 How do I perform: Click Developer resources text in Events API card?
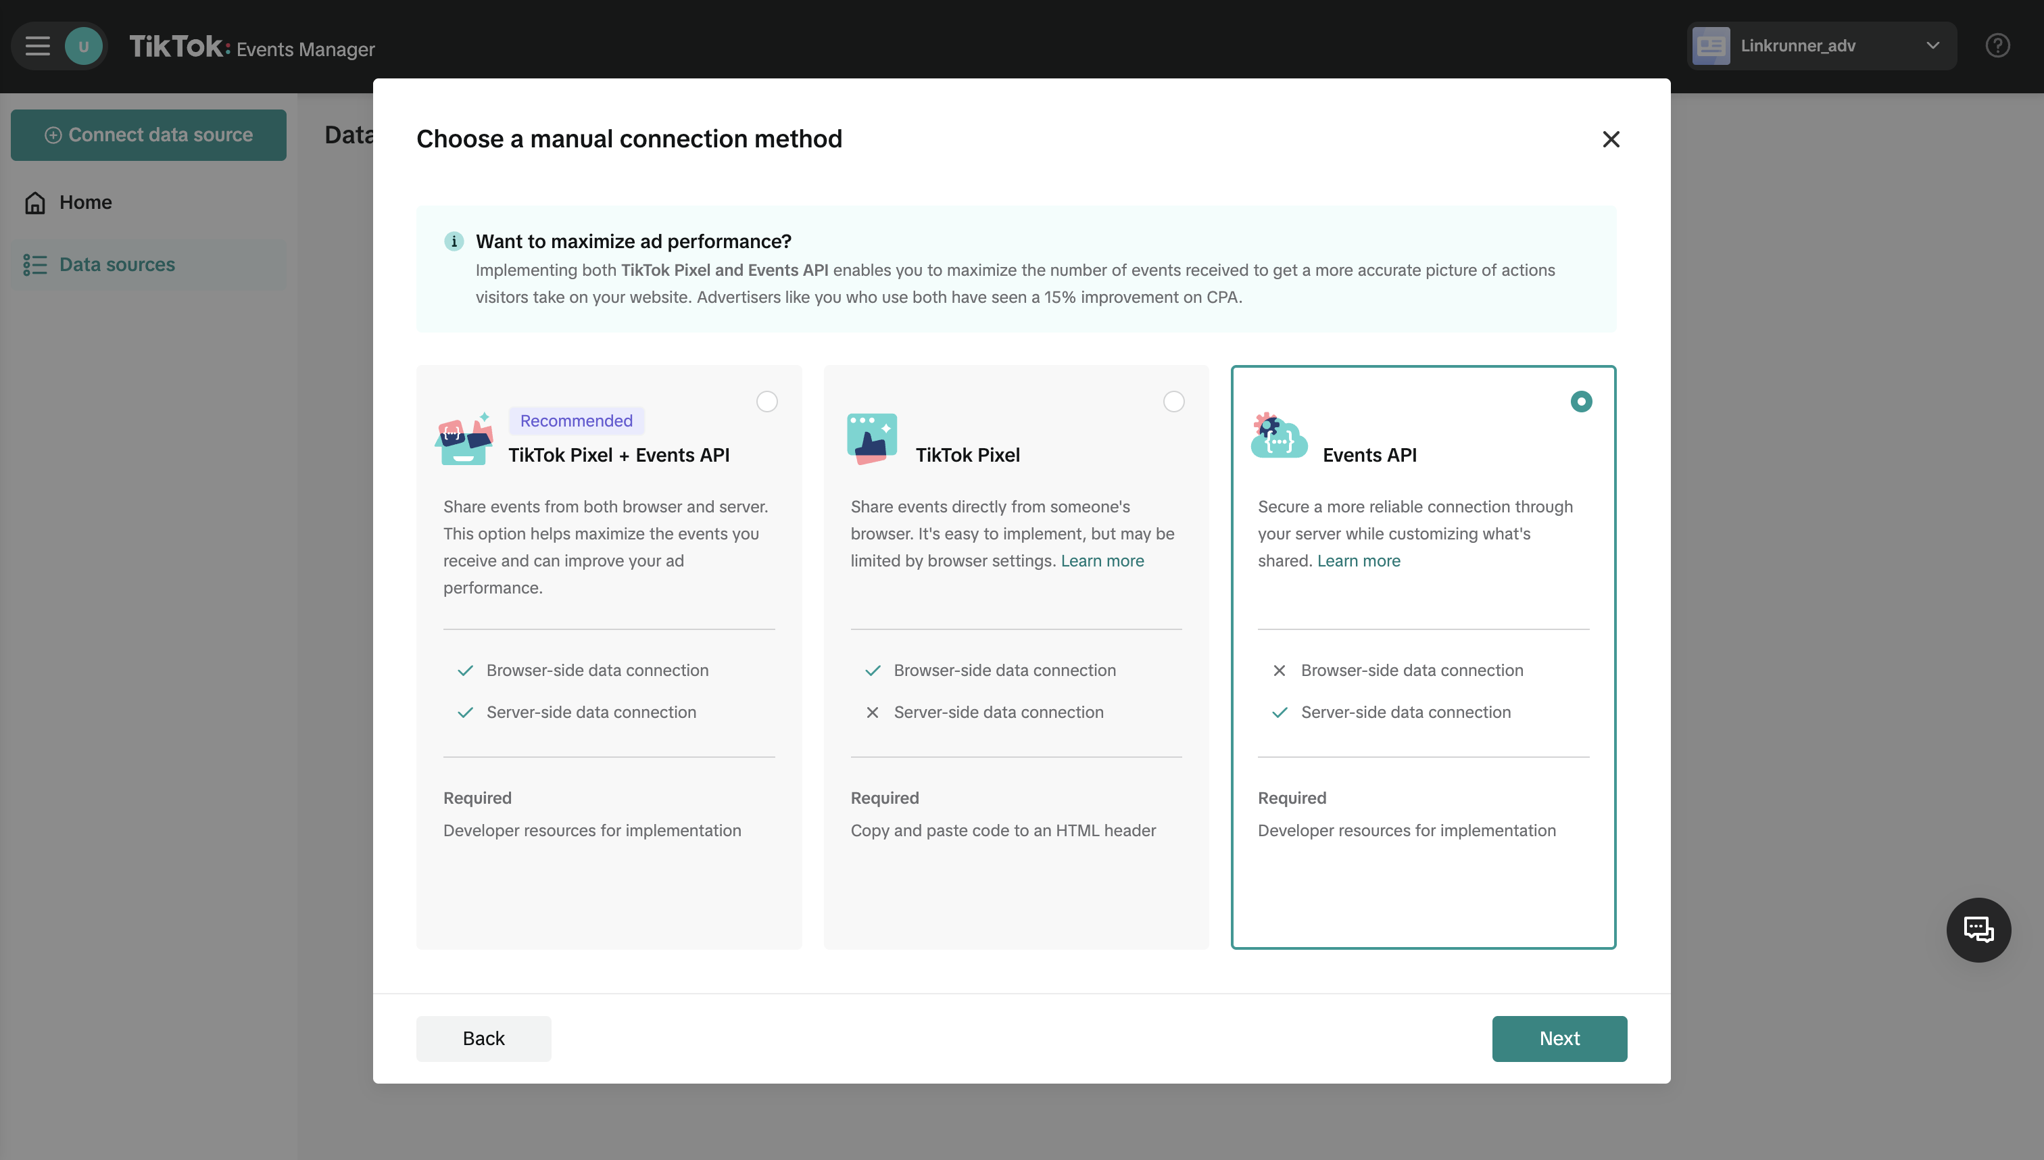click(1407, 830)
